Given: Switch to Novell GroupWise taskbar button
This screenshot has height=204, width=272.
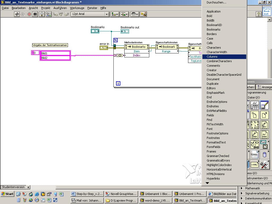Looking at the screenshot, I should click(x=121, y=194).
